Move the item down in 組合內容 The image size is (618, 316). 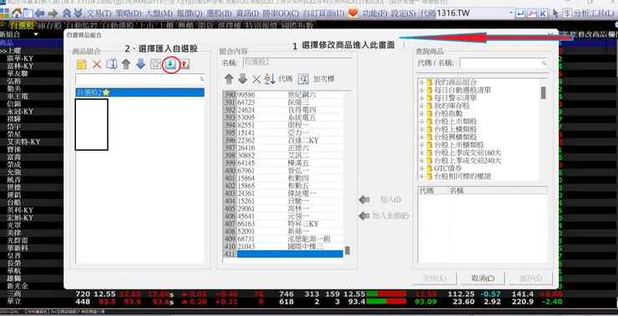pyautogui.click(x=243, y=78)
